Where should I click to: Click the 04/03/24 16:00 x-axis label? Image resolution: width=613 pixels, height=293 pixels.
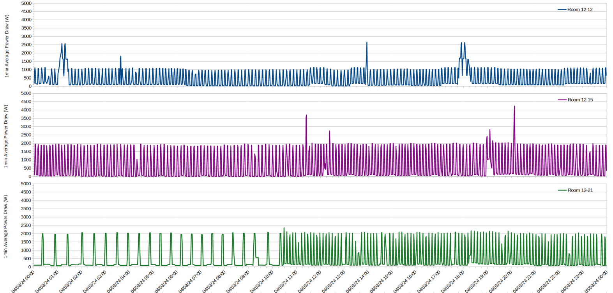point(405,281)
